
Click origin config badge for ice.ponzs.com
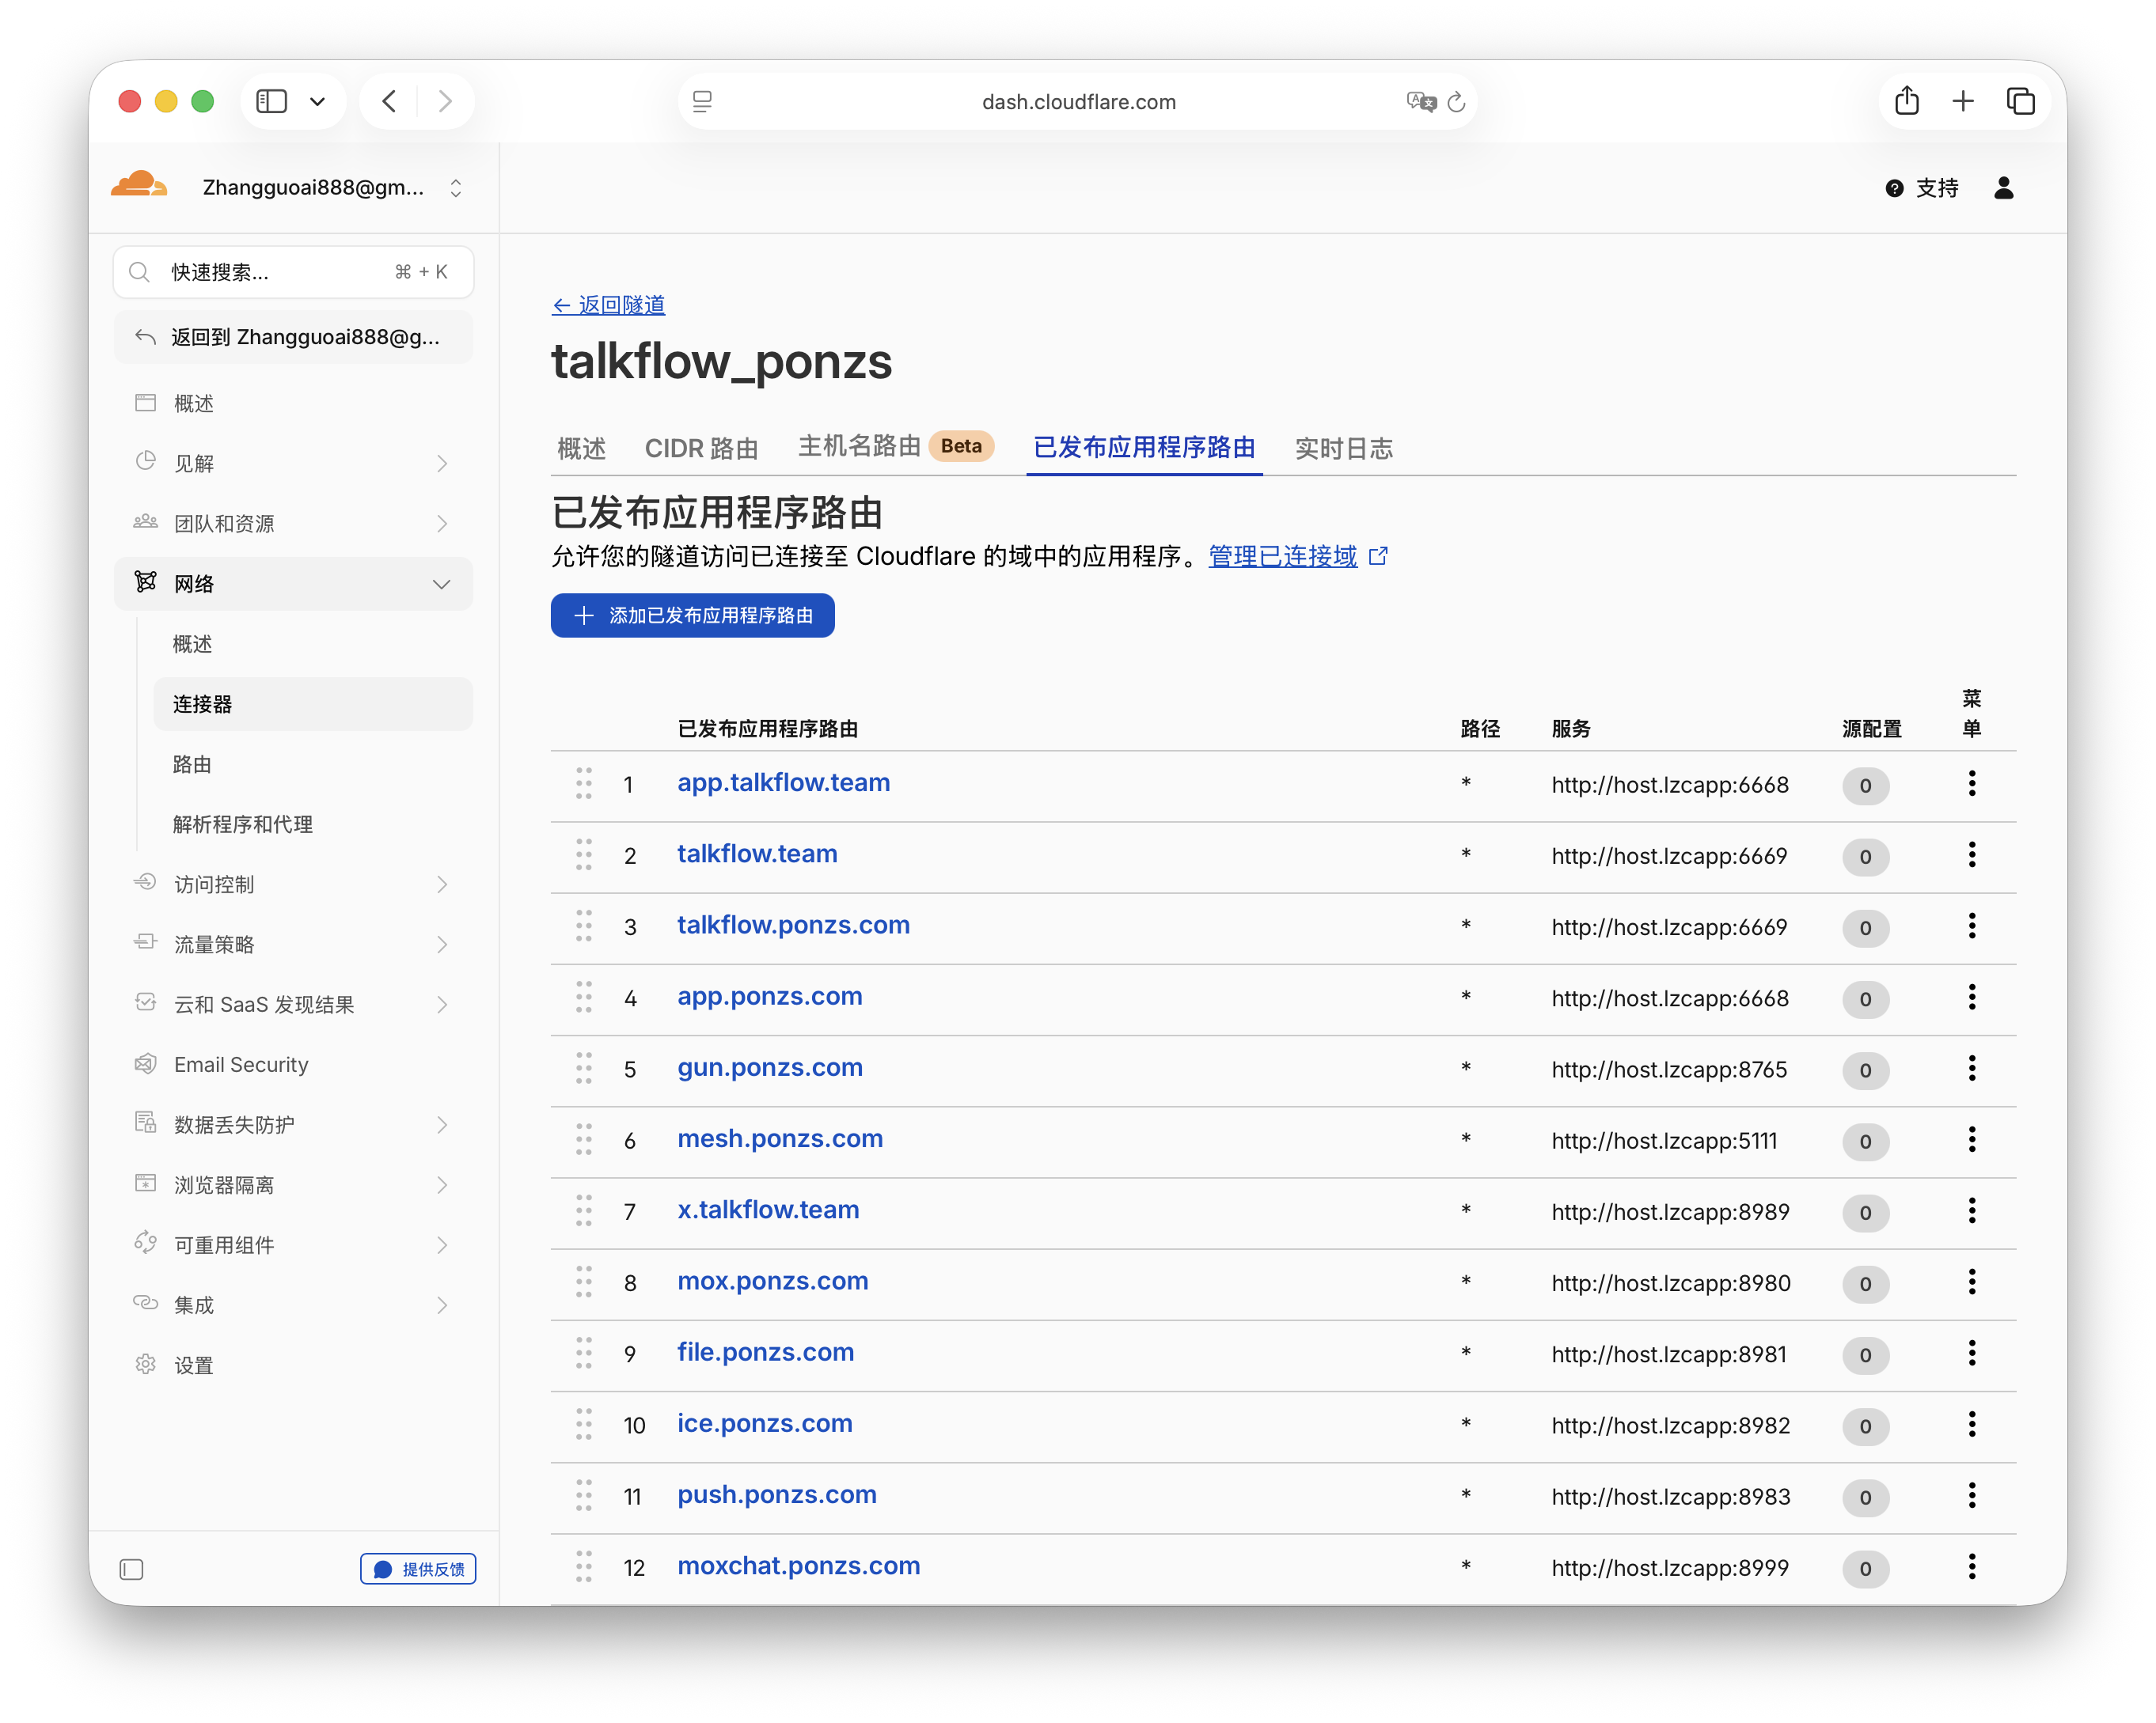click(x=1865, y=1426)
